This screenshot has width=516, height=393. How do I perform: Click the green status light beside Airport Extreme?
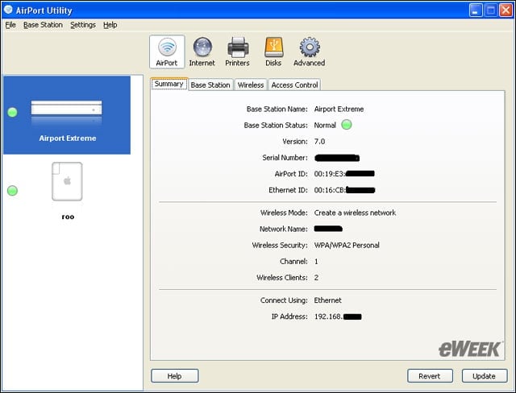pyautogui.click(x=13, y=113)
